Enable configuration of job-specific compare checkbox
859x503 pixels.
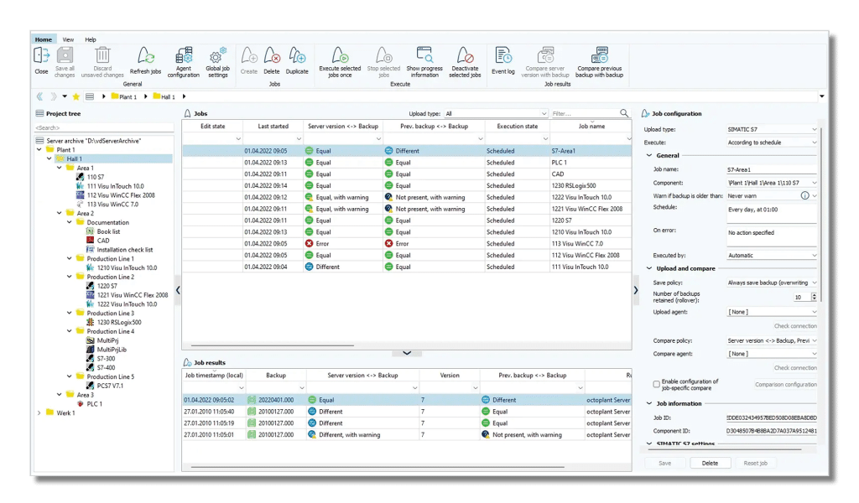click(656, 384)
